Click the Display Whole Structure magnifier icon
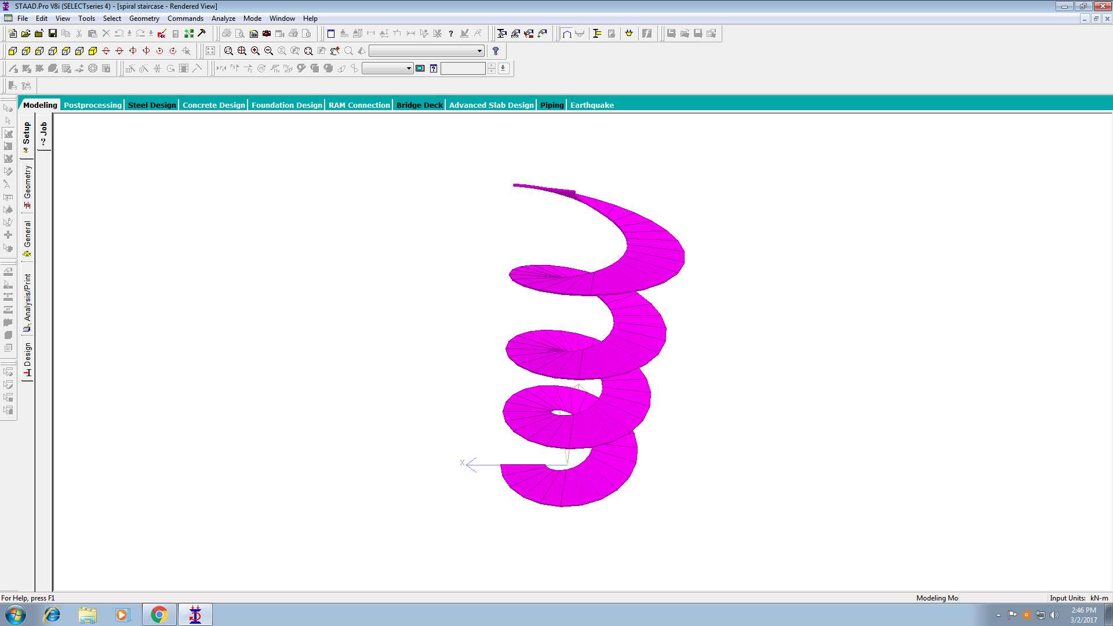Viewport: 1113px width, 626px height. (x=308, y=51)
